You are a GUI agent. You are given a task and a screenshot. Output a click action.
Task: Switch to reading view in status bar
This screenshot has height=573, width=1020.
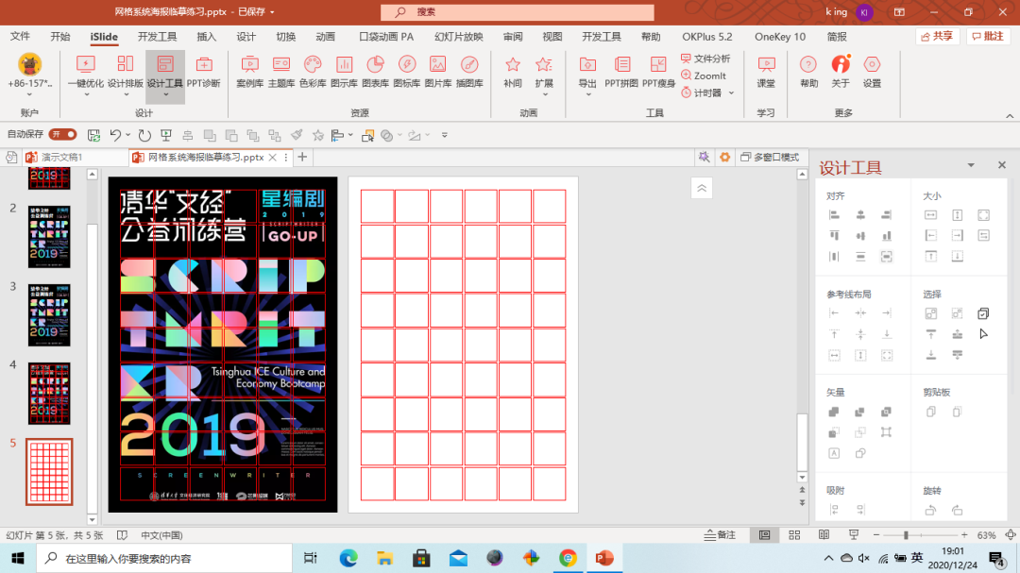(x=824, y=535)
